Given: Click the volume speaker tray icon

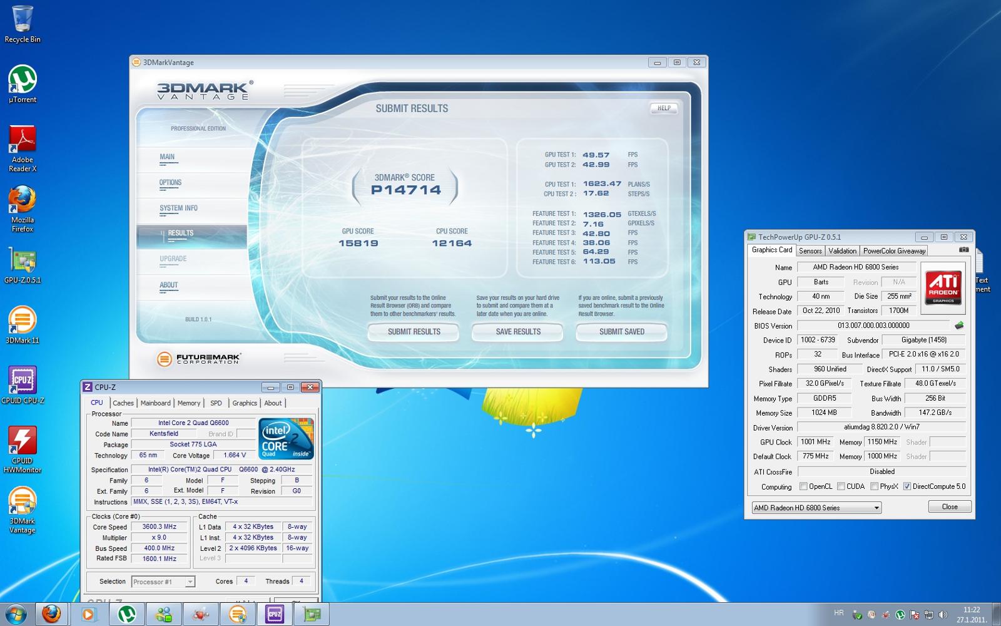Looking at the screenshot, I should click(943, 615).
